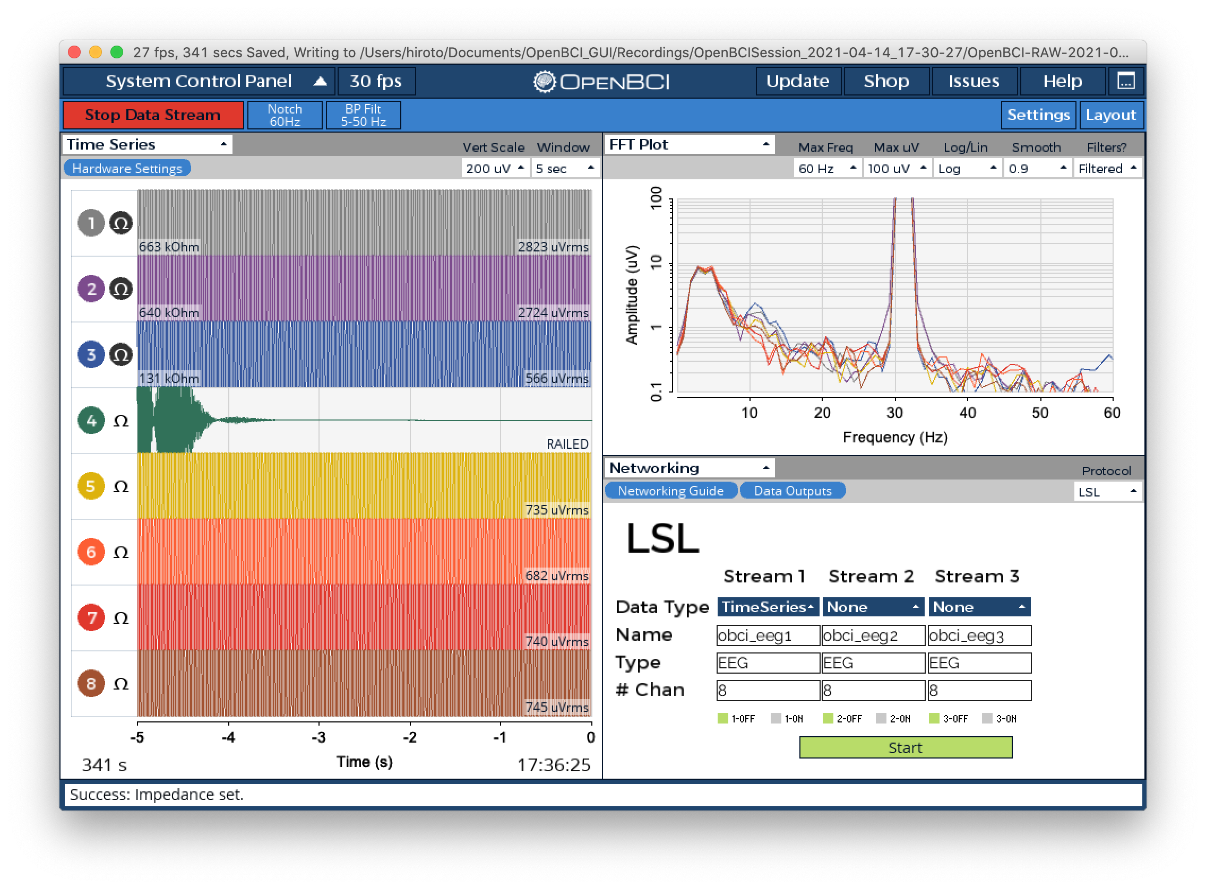Open the Protocol LSL dropdown
This screenshot has height=889, width=1206.
[x=1107, y=492]
